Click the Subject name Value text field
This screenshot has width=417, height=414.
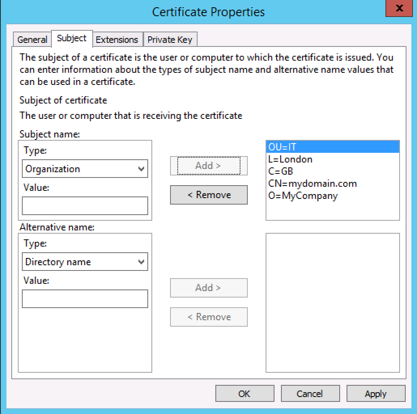(x=85, y=206)
